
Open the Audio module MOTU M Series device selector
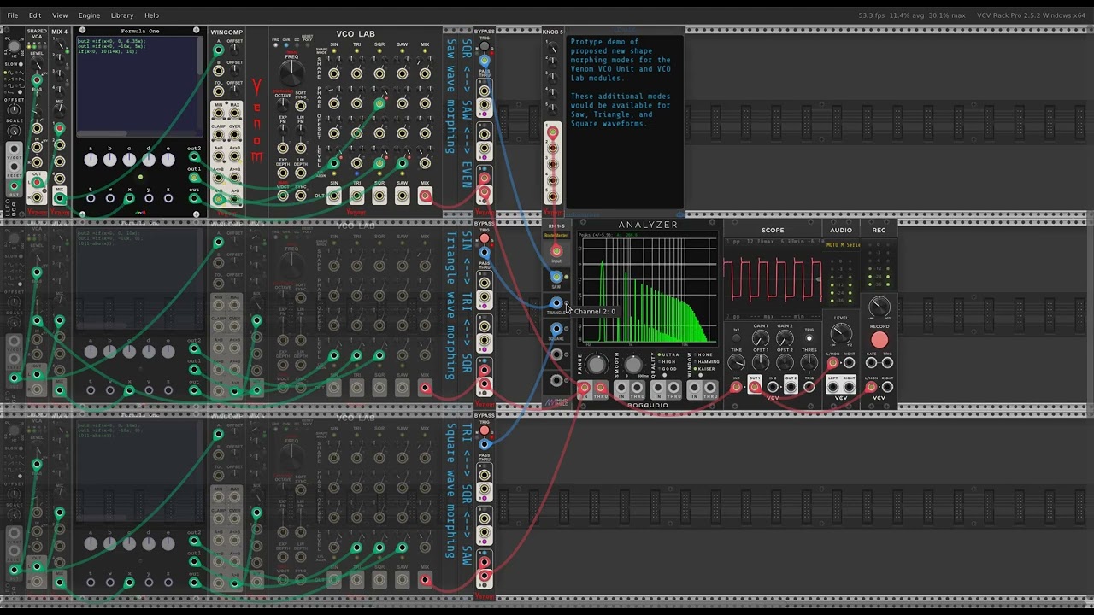click(x=843, y=245)
